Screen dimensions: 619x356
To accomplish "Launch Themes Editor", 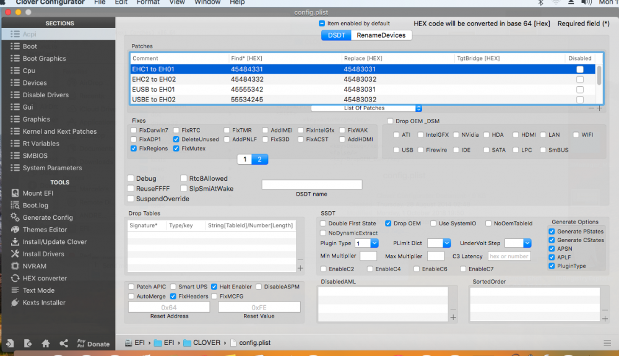I will pyautogui.click(x=45, y=230).
